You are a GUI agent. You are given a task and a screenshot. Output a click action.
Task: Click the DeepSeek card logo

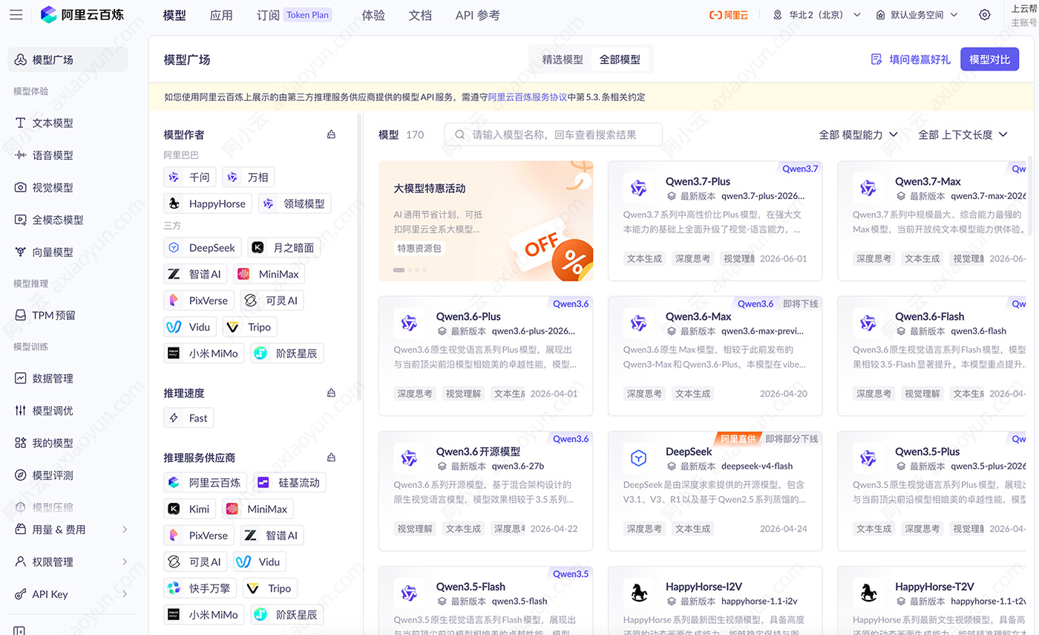(x=638, y=458)
